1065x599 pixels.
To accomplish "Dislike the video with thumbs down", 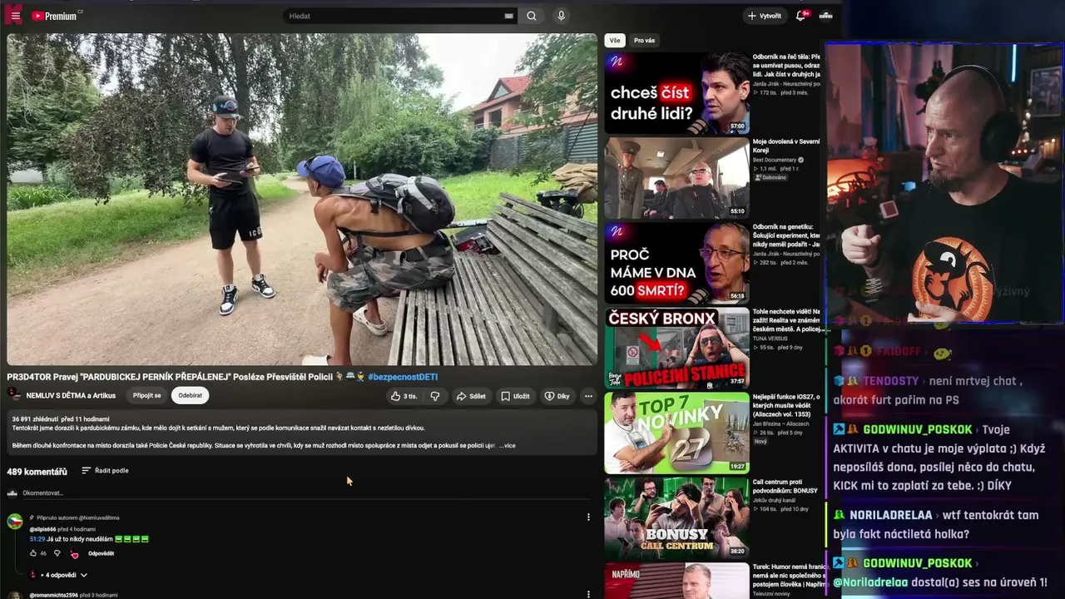I will point(434,396).
